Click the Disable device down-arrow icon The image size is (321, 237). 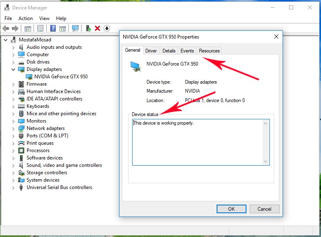coord(106,28)
